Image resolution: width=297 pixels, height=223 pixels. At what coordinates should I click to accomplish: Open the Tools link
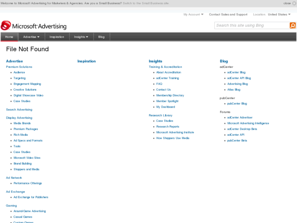tap(17, 146)
